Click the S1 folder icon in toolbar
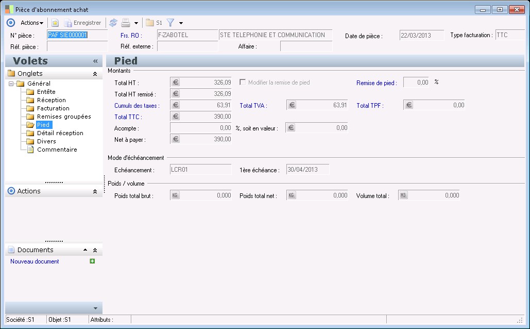The width and height of the screenshot is (530, 329). tap(150, 23)
